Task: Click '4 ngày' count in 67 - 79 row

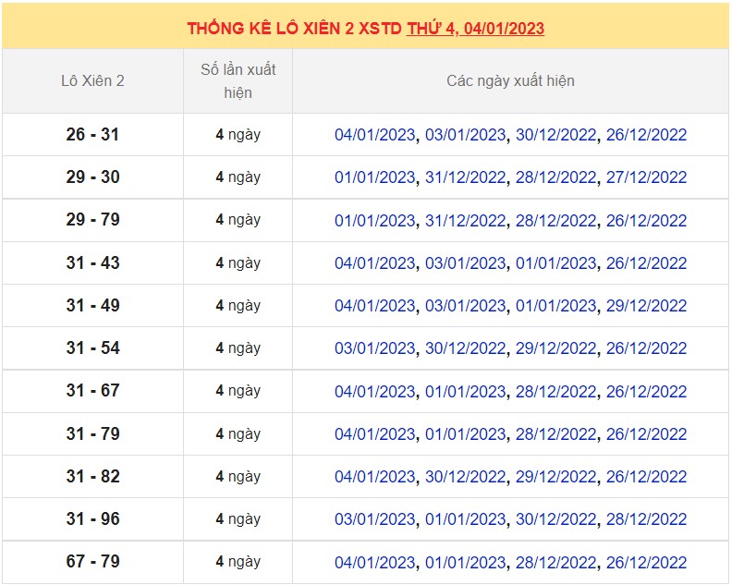Action: tap(238, 562)
